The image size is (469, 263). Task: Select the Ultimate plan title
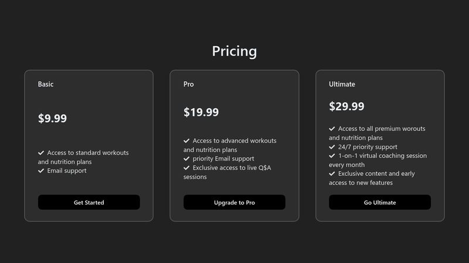click(x=342, y=84)
